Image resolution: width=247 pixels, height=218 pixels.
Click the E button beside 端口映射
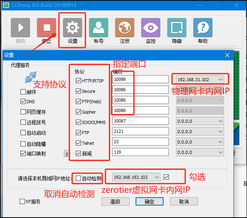[67, 154]
